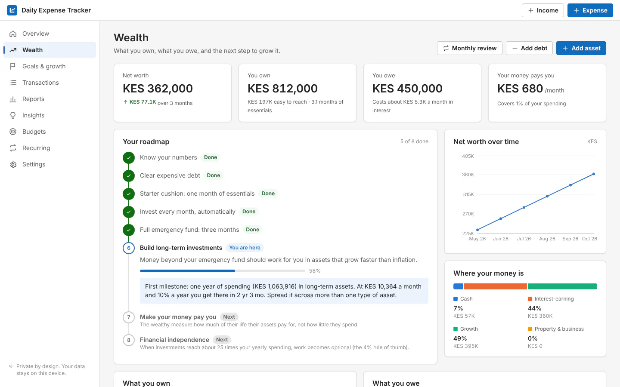Click the long-term investments progress bar
The image size is (620, 387).
click(x=222, y=271)
